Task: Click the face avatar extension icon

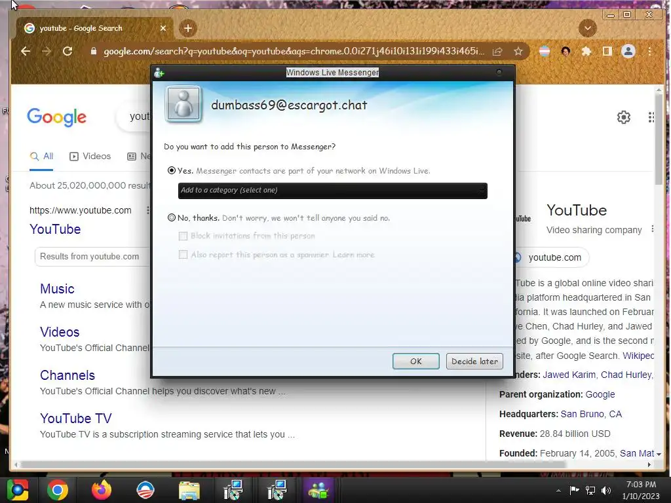Action: 566,51
